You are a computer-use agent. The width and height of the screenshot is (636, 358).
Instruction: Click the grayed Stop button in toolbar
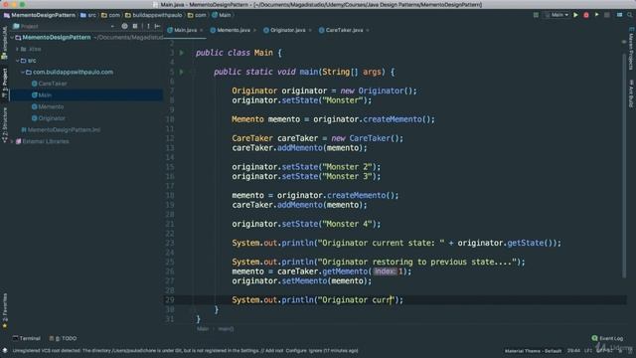607,15
